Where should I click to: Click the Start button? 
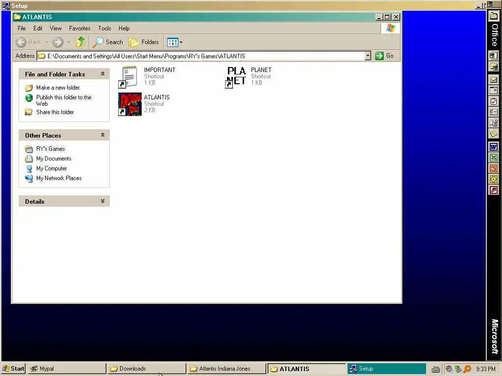pyautogui.click(x=13, y=369)
